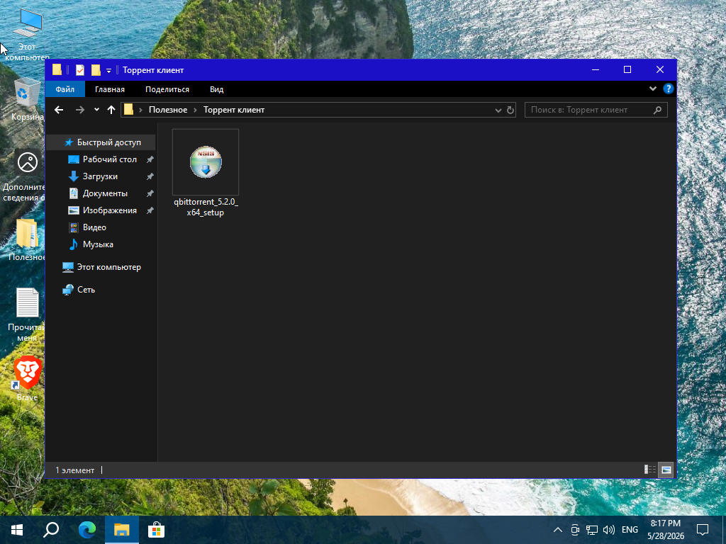726x544 pixels.
Task: Switch the ENG input language indicator
Action: (630, 530)
